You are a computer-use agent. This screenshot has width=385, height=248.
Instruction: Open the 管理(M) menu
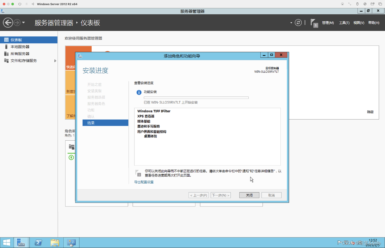tap(328, 23)
